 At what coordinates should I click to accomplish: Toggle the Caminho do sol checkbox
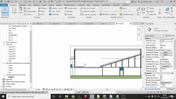(161, 71)
